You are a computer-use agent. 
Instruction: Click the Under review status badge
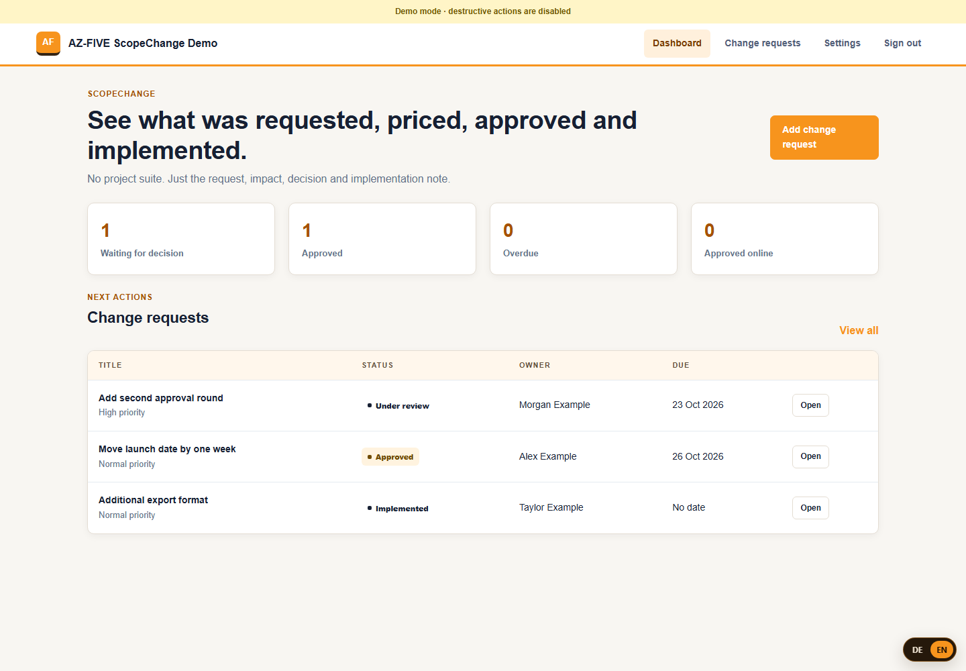(x=398, y=406)
